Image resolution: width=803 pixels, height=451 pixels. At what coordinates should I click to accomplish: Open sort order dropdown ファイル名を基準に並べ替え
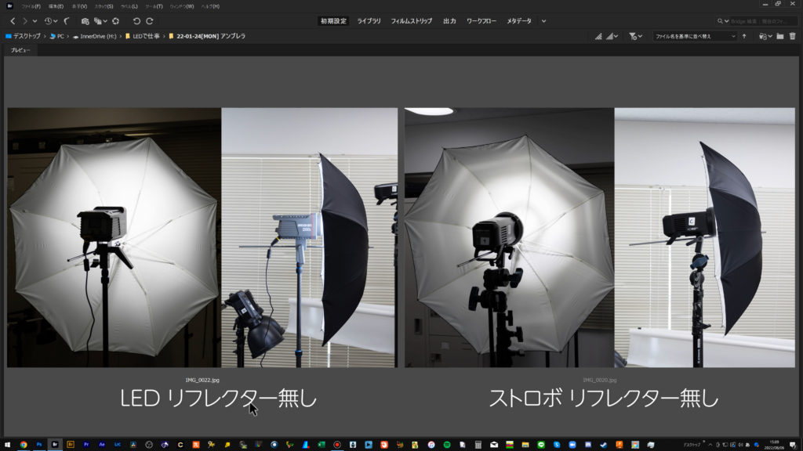(695, 36)
